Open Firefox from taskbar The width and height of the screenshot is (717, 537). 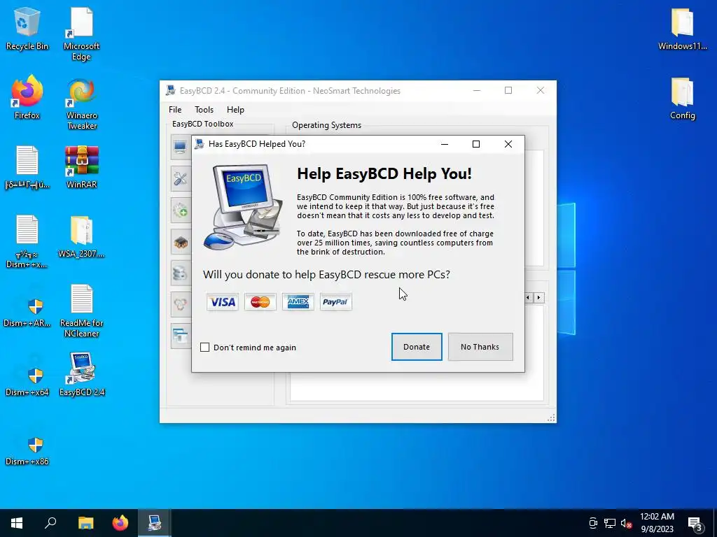120,523
